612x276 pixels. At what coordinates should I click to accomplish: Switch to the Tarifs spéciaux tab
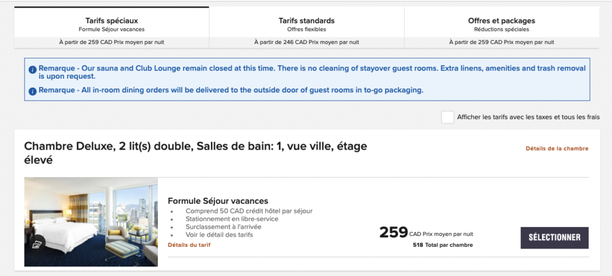[112, 24]
